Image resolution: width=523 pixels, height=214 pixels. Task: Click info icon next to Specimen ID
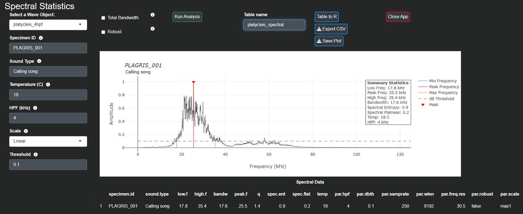[41, 38]
